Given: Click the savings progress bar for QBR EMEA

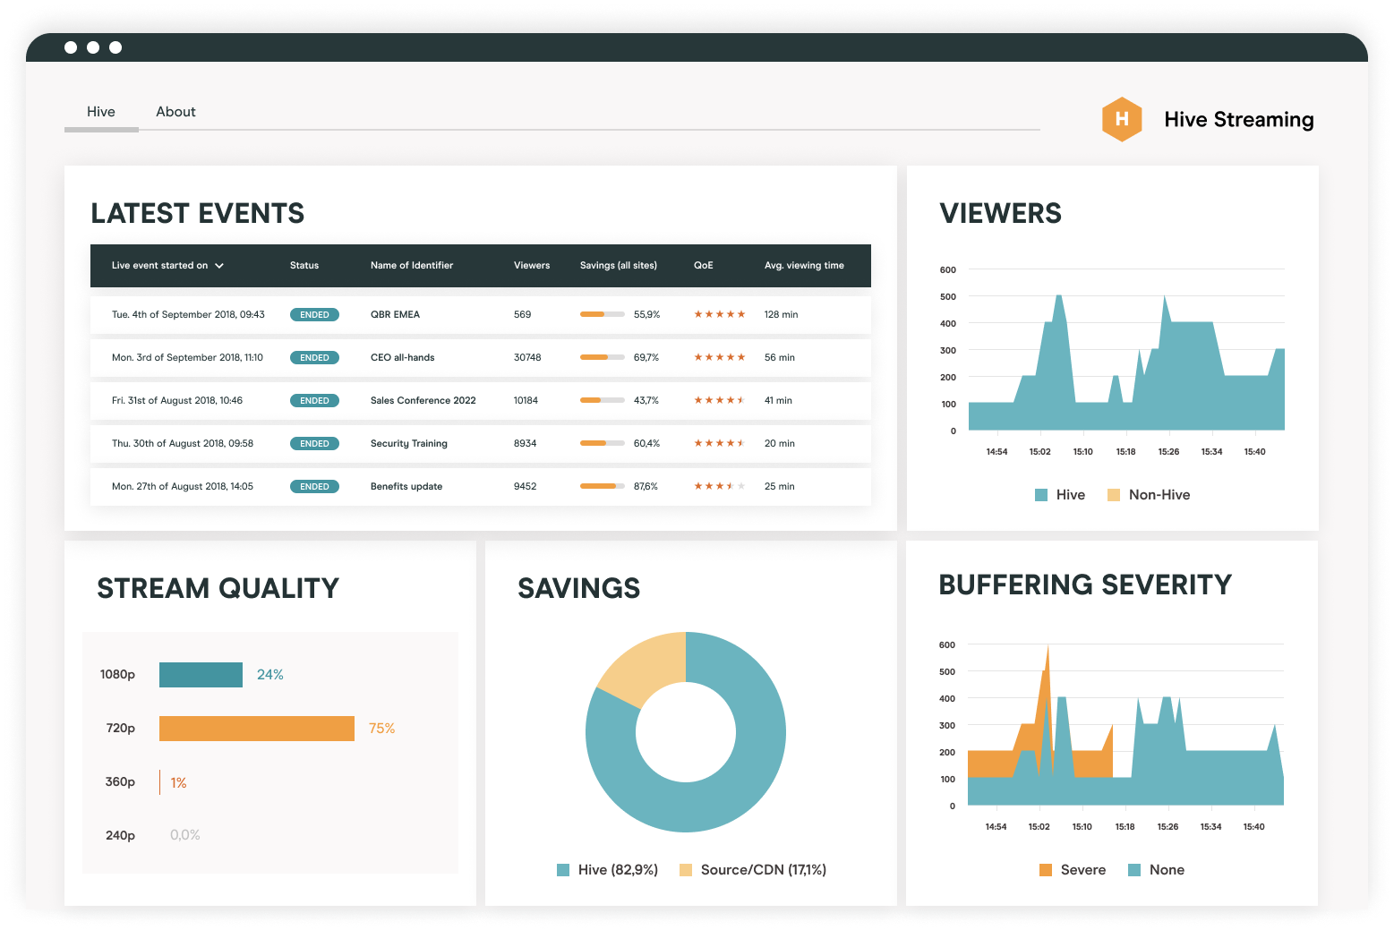Looking at the screenshot, I should 602,314.
